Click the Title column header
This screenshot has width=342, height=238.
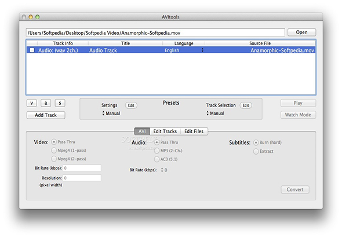[x=125, y=43]
